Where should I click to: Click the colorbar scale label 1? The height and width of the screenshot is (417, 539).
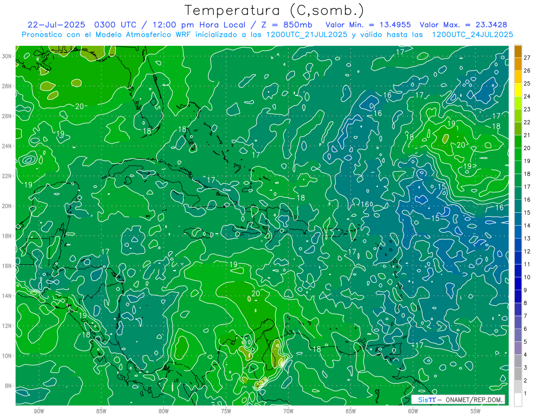pos(526,394)
